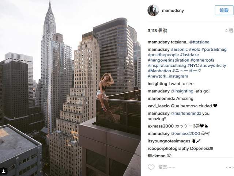Open the #newtork_instagram hashtag
The image size is (234, 176).
168,76
